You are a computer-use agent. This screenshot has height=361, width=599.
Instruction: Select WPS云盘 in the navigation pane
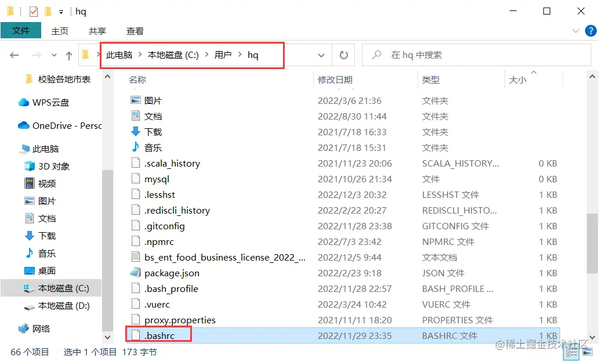coord(51,103)
